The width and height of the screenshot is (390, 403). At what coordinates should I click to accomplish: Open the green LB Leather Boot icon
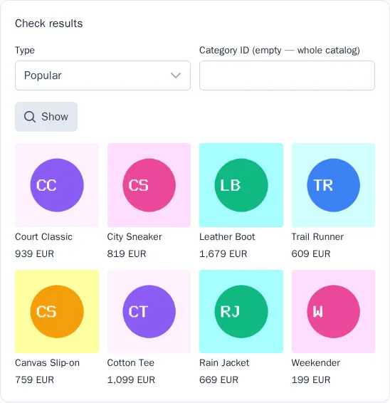(x=241, y=185)
